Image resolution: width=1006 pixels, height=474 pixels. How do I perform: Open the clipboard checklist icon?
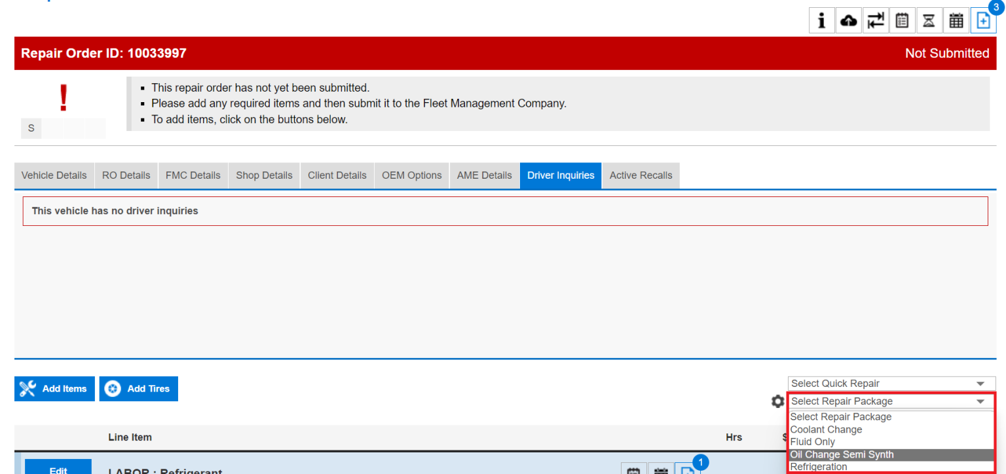(902, 21)
